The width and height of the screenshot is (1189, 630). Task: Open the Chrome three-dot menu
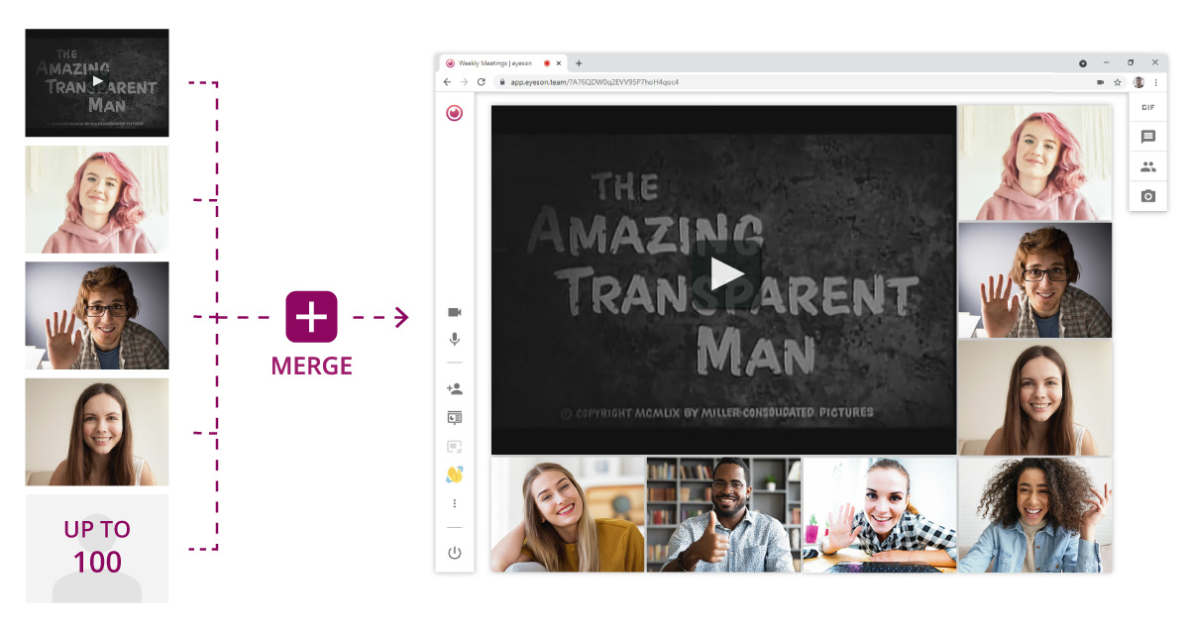click(x=1155, y=82)
